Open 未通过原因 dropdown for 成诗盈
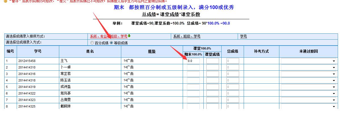Screen dimensions: 340x127 coord(308,87)
